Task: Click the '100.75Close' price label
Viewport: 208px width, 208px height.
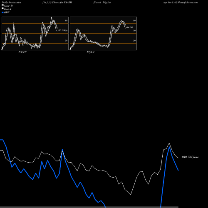Action: coord(190,157)
